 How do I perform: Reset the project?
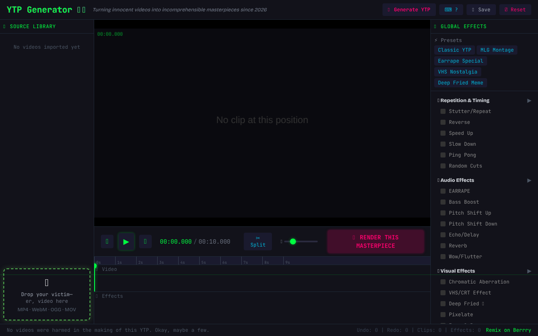515,10
